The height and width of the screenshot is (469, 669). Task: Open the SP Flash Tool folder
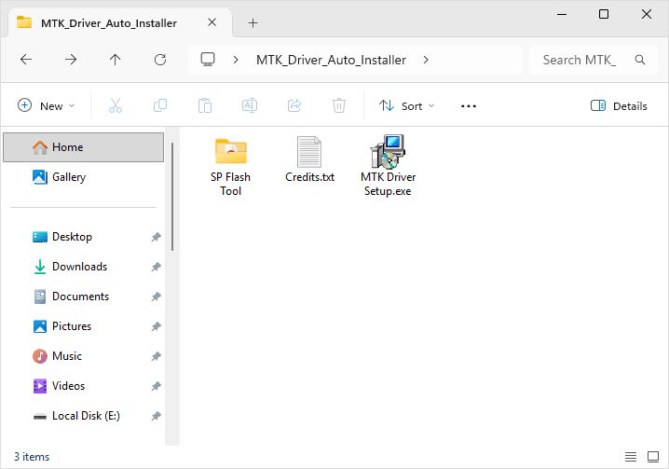[x=230, y=166]
